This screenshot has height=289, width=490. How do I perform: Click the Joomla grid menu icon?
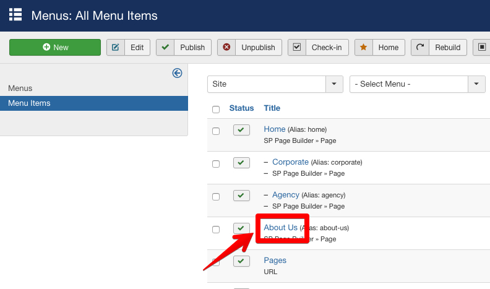pos(15,15)
